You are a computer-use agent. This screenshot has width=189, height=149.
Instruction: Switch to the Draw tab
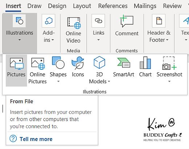click(x=35, y=6)
